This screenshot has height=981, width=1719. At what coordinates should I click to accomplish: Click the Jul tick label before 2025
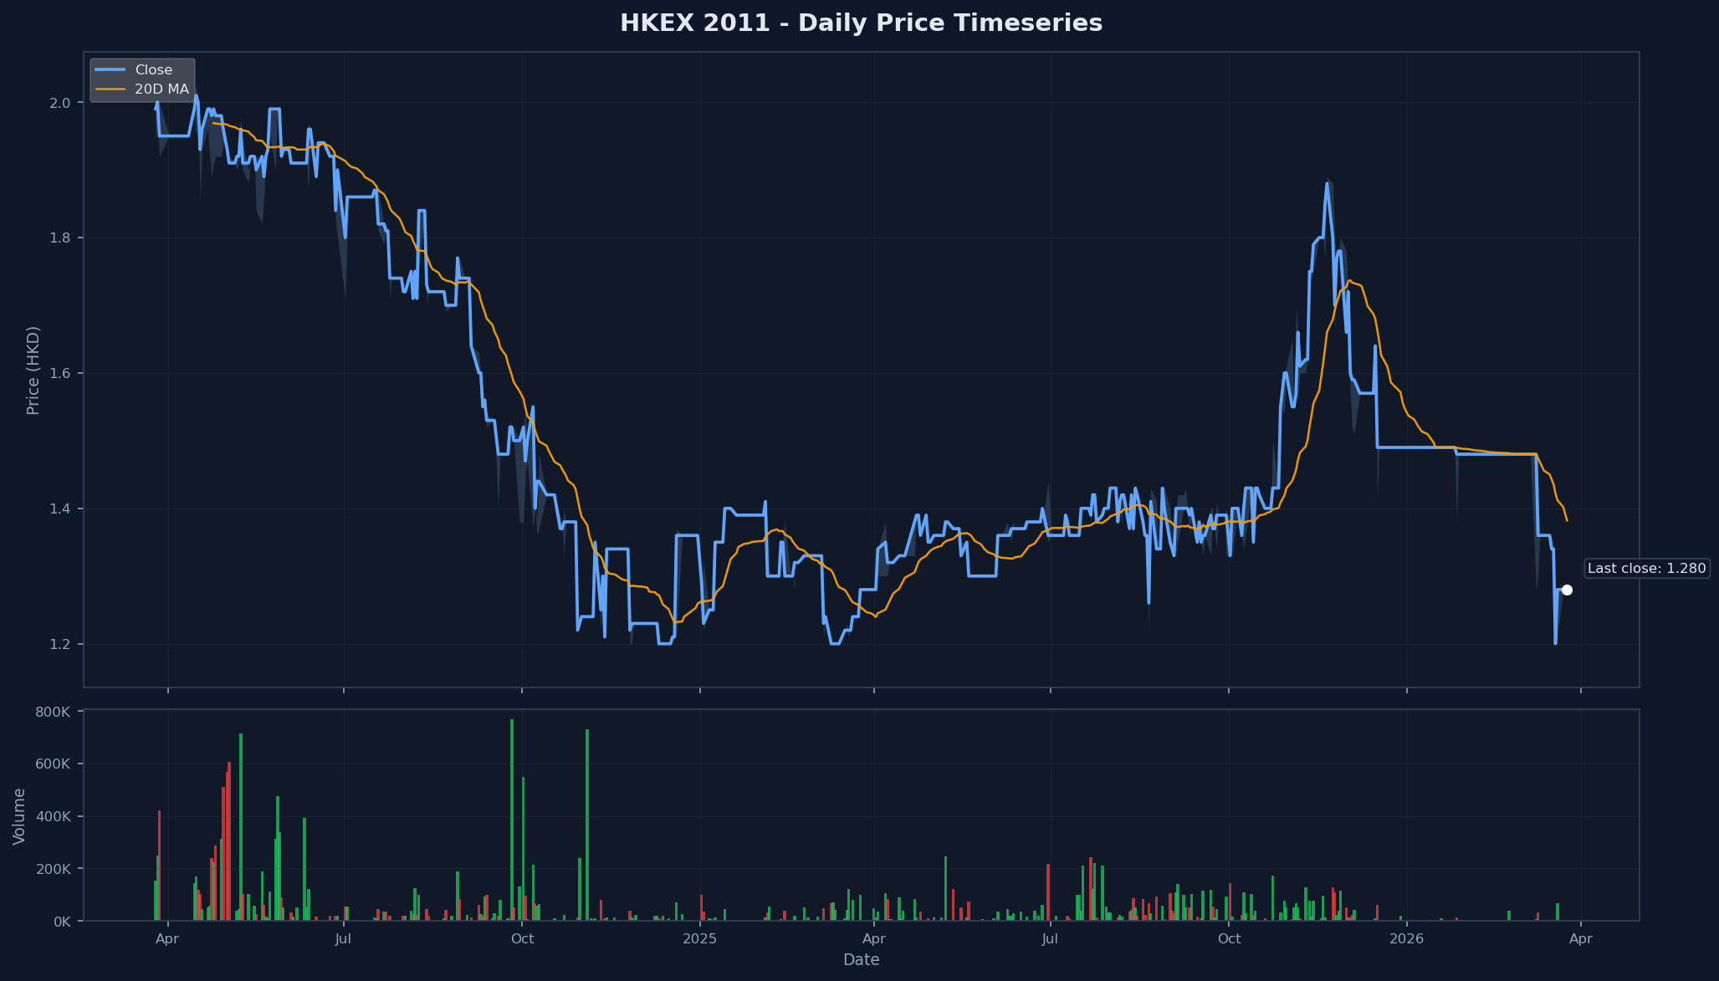tap(343, 939)
